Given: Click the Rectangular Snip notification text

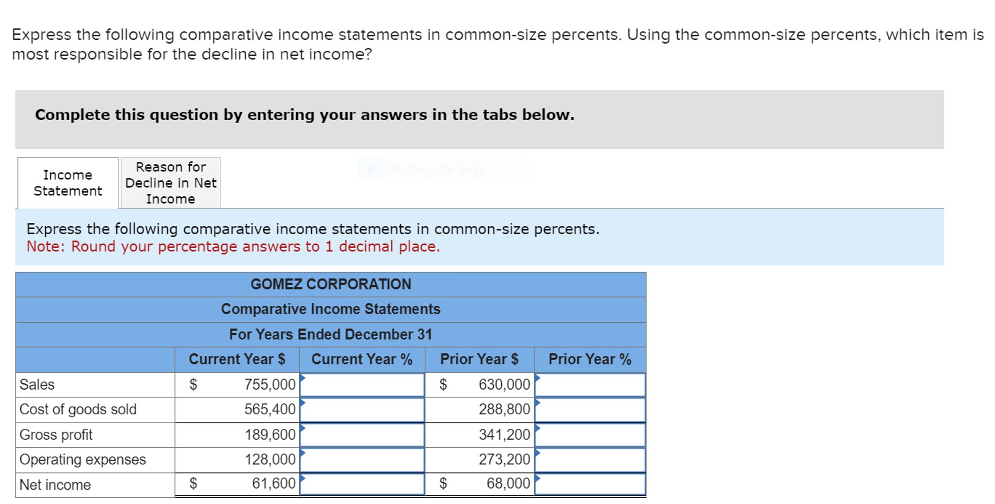Looking at the screenshot, I should pos(434,170).
